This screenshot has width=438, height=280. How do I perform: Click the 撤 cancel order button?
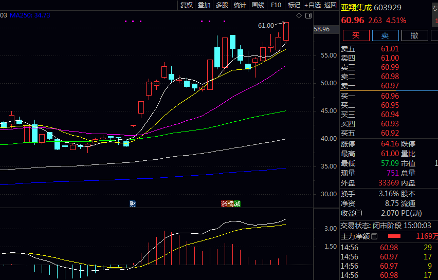[414, 35]
